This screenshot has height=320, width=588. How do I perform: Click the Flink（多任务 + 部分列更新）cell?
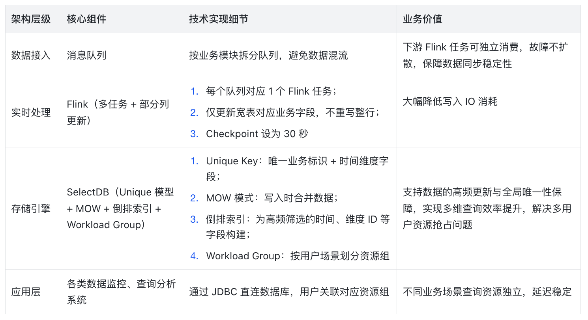[x=118, y=112]
